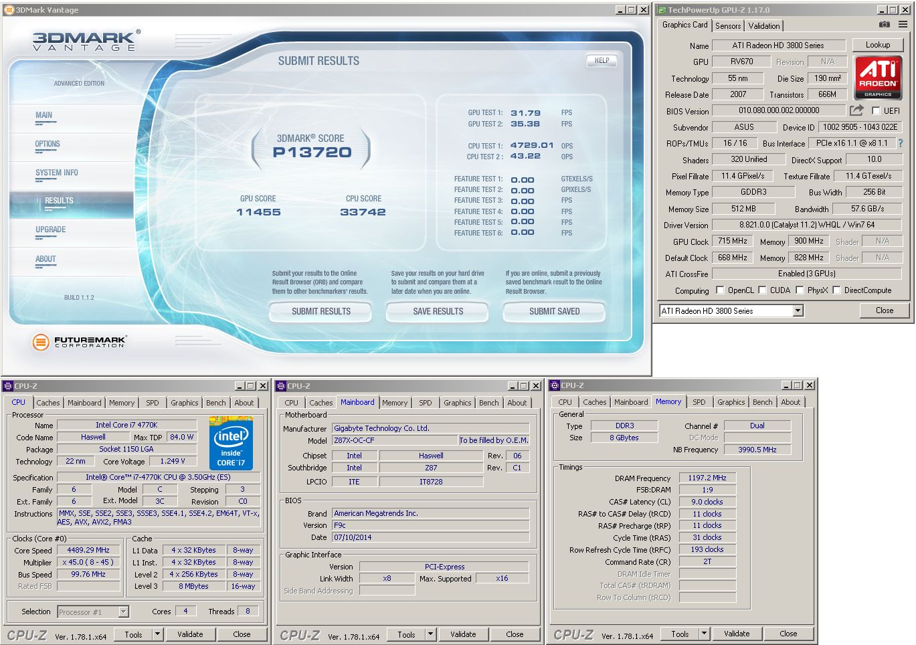Click the GPU name field ATI Radeon HD 3800 Series
Screen dimensions: 916x645
pos(778,45)
